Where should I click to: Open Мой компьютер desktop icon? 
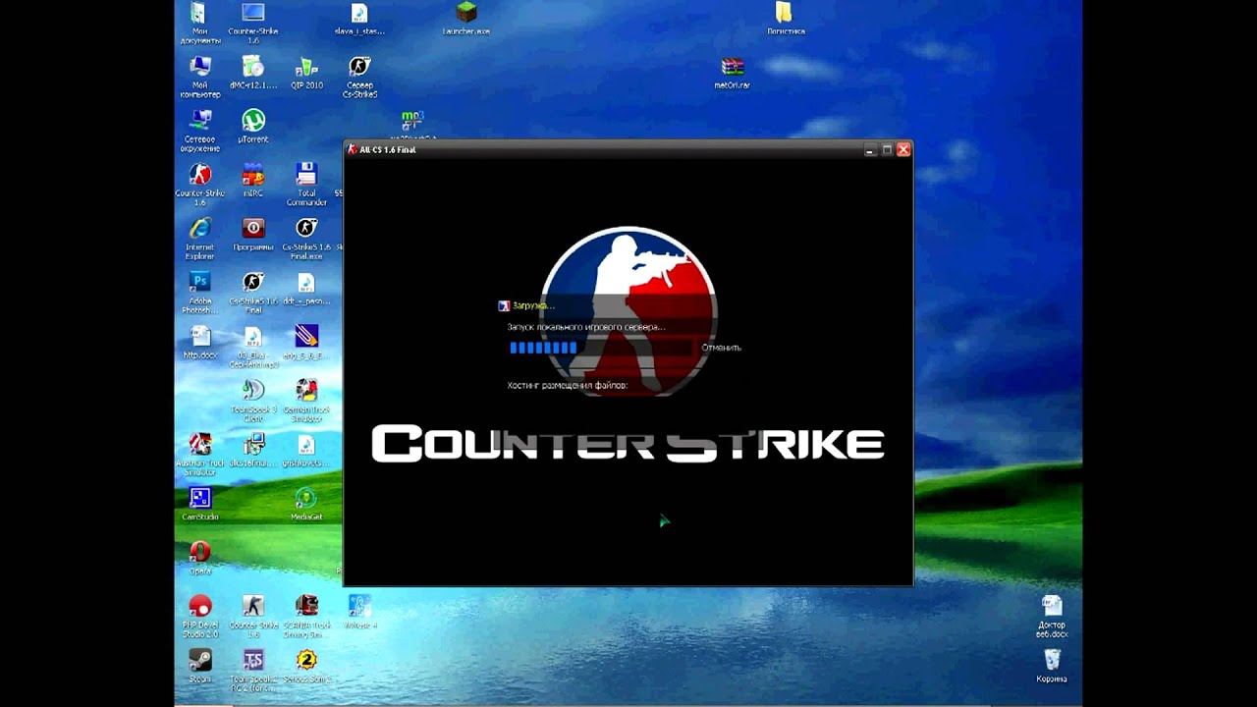pyautogui.click(x=199, y=78)
